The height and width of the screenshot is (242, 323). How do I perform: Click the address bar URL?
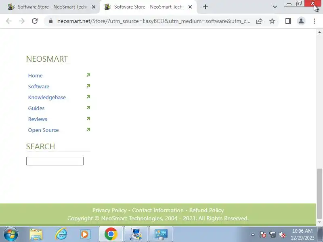pyautogui.click(x=154, y=21)
